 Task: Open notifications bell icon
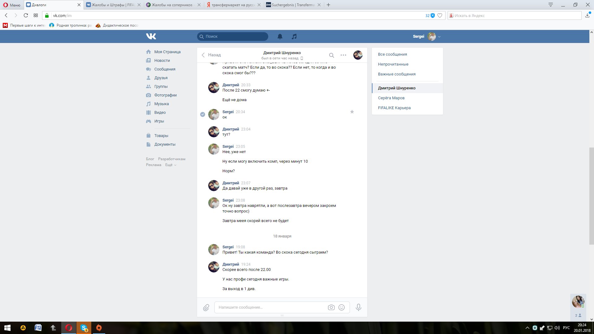280,36
